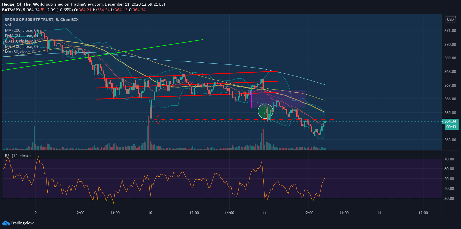Select the MA (50, close, 0) legend
Screen dimensions: 461x229
pos(20,52)
